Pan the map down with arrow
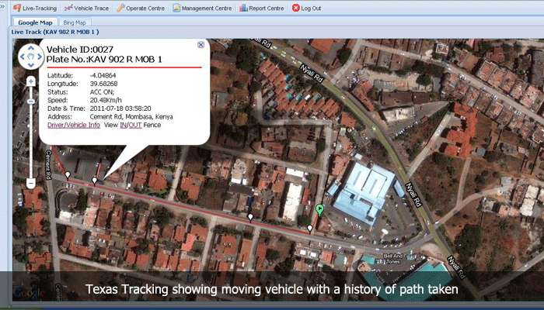Image resolution: width=544 pixels, height=310 pixels. coord(31,65)
